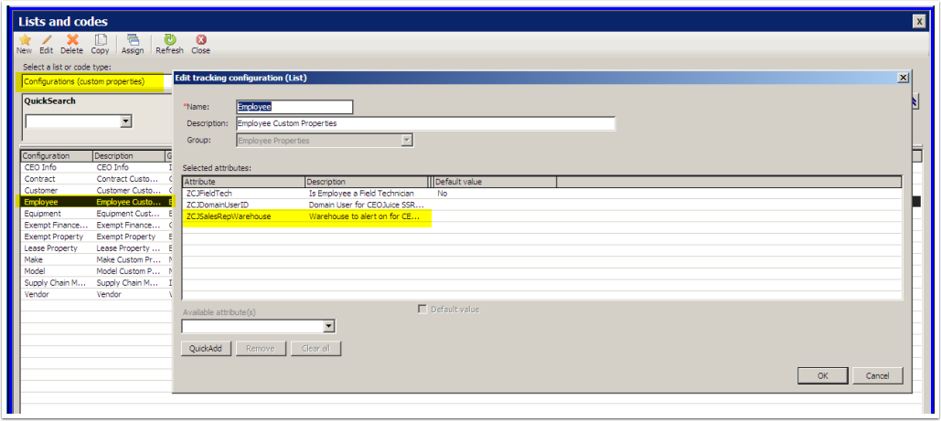The width and height of the screenshot is (941, 421).
Task: Select the Supply Chain M... configuration row
Action: [x=97, y=282]
